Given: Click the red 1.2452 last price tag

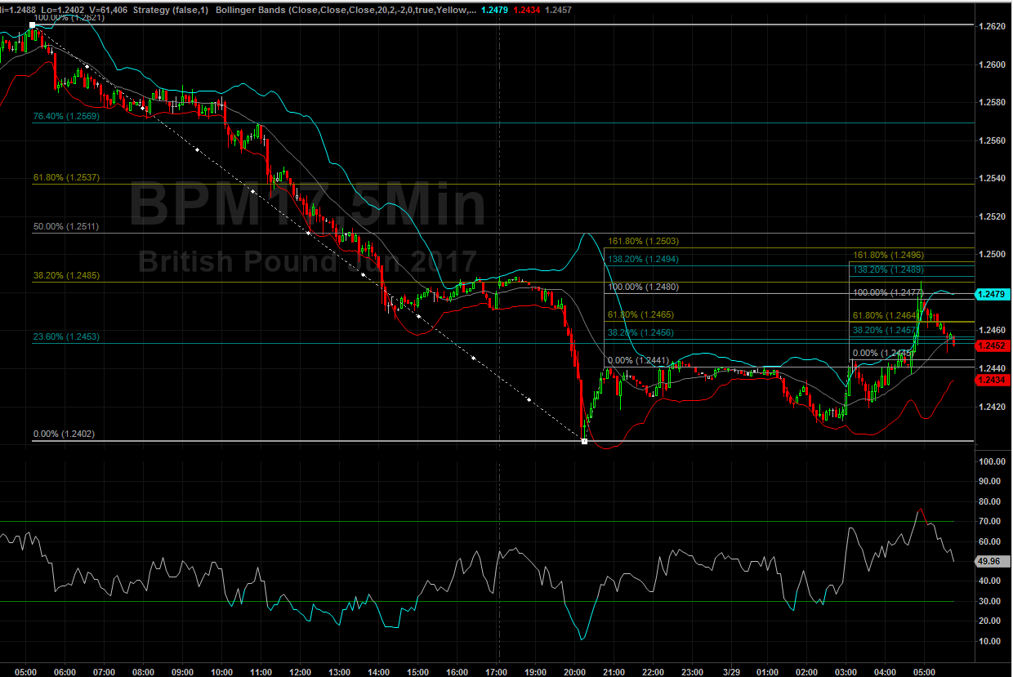Looking at the screenshot, I should 993,345.
